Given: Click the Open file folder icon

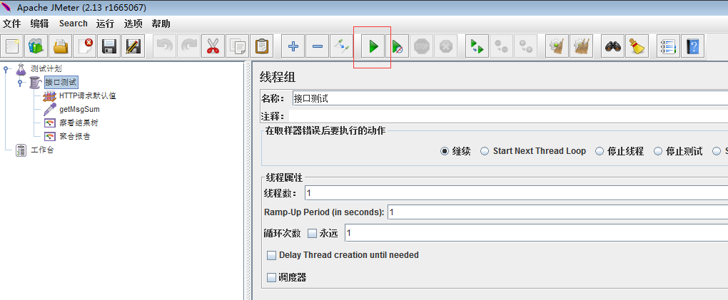Looking at the screenshot, I should 61,46.
